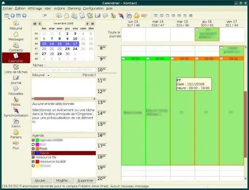The image size is (249, 190).
Task: Go to next year in mini calendar
Action: [x=92, y=24]
